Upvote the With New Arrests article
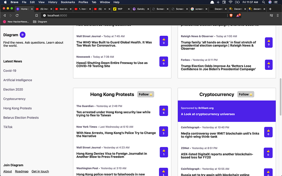 point(164,132)
